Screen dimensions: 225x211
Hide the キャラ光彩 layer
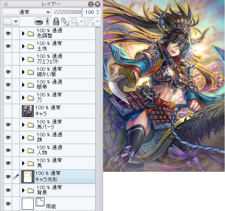click(x=8, y=177)
